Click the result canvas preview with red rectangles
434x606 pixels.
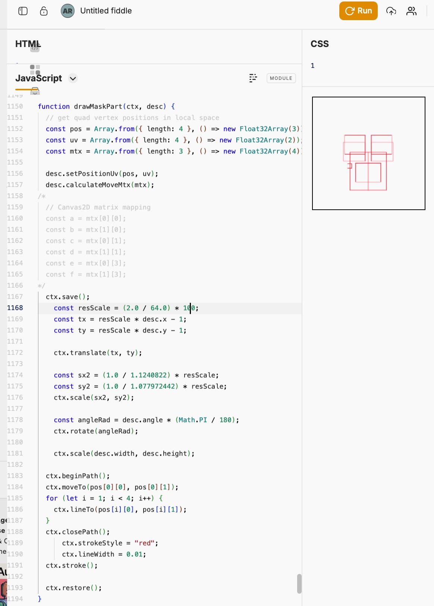tap(368, 153)
